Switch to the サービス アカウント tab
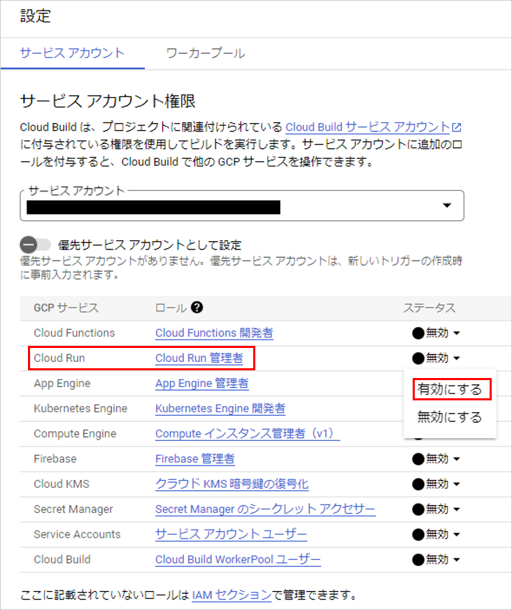 73,53
